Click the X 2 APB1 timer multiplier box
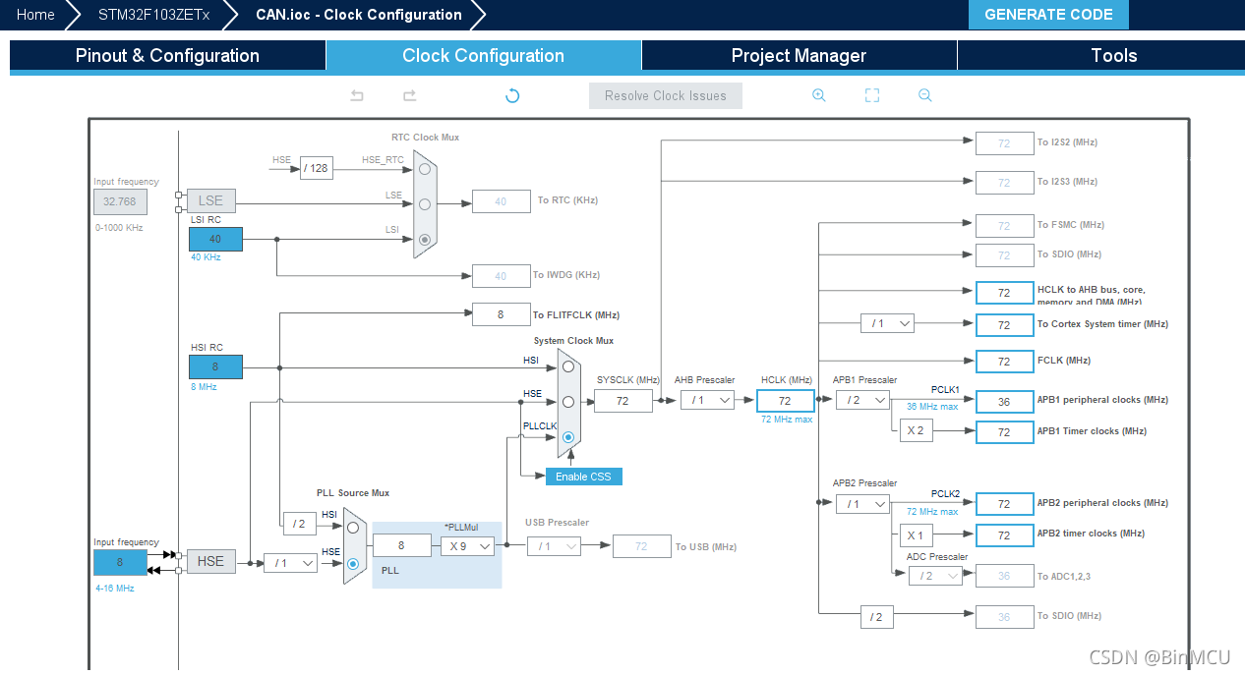 (x=916, y=431)
